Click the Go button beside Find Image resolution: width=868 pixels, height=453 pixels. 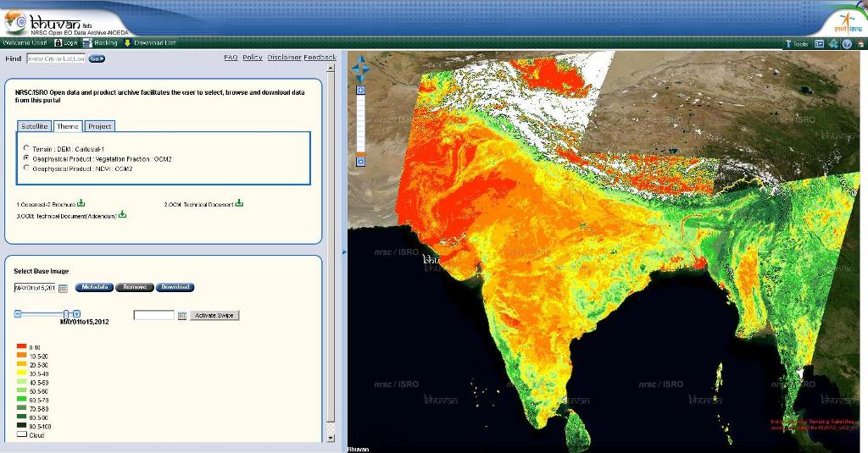click(97, 58)
